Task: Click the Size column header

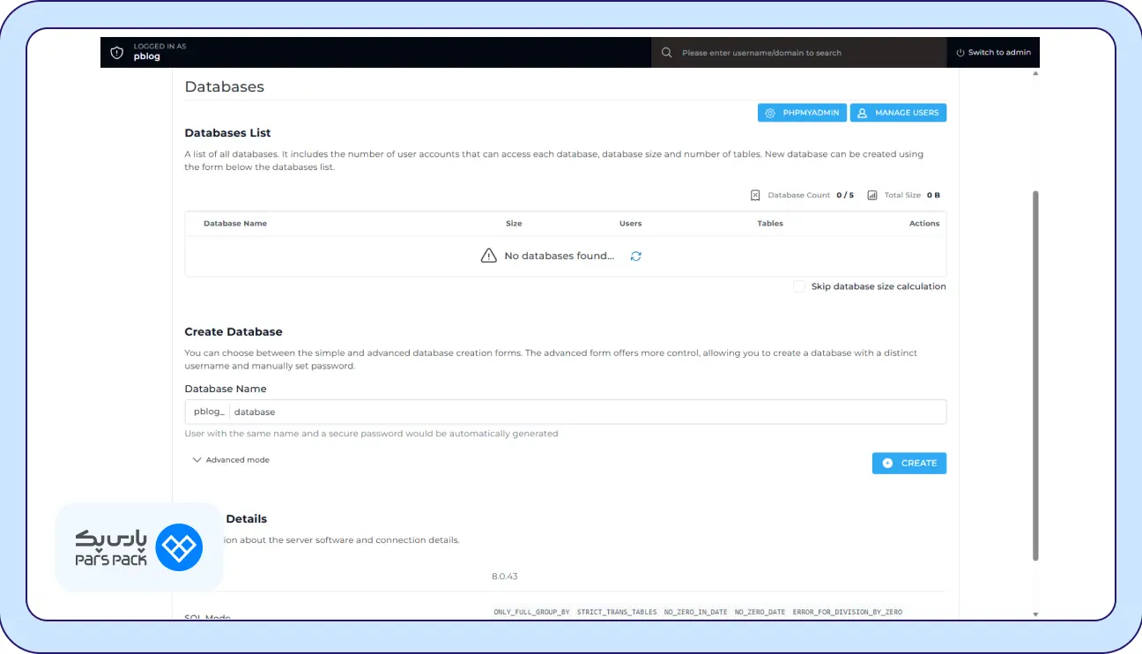Action: click(x=514, y=224)
